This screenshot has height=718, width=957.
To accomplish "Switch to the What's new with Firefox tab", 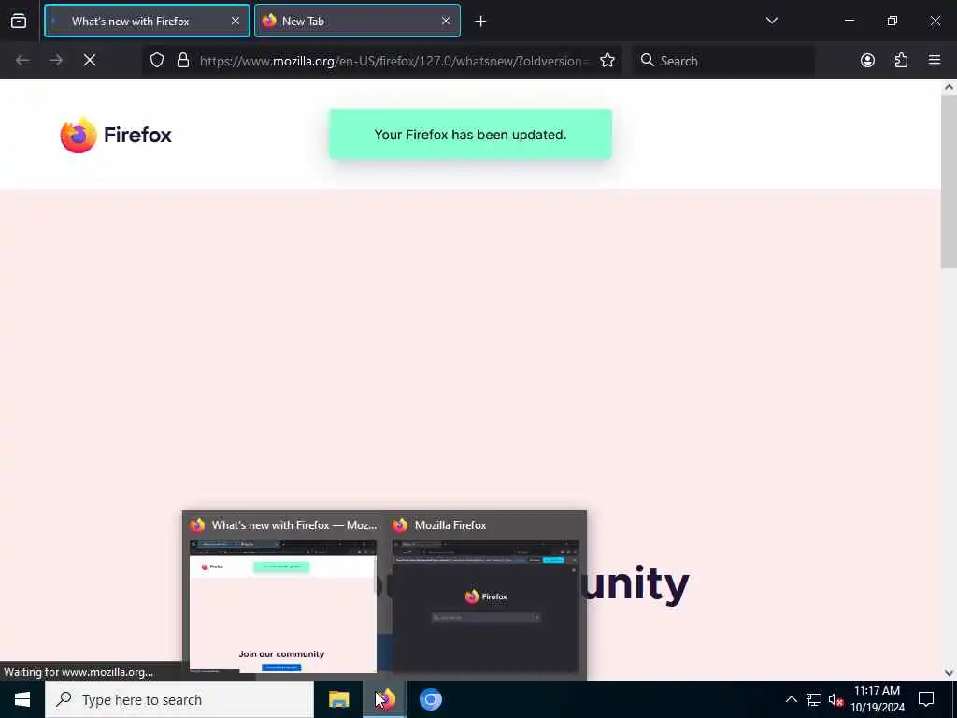I will coord(147,22).
